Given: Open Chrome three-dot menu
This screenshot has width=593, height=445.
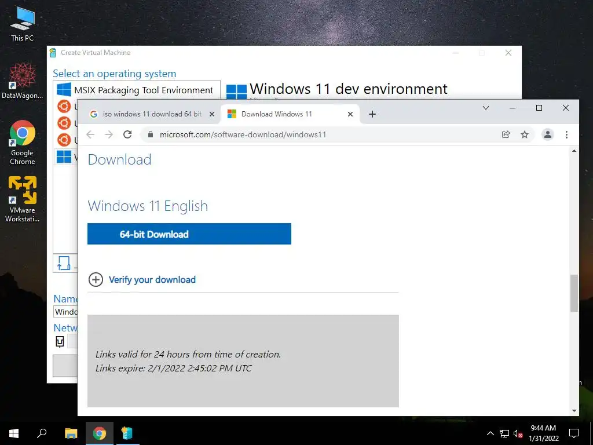Looking at the screenshot, I should pos(566,134).
